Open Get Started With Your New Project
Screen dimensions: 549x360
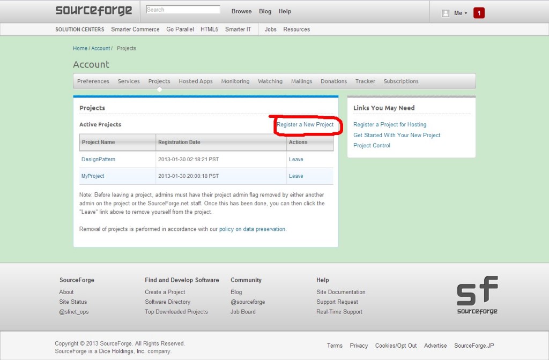coord(397,135)
